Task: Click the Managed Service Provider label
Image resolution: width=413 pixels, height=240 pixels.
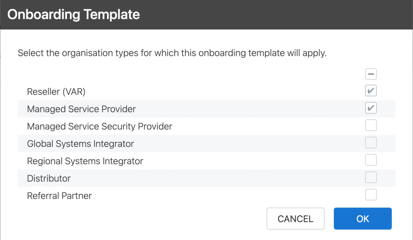Action: tap(81, 109)
